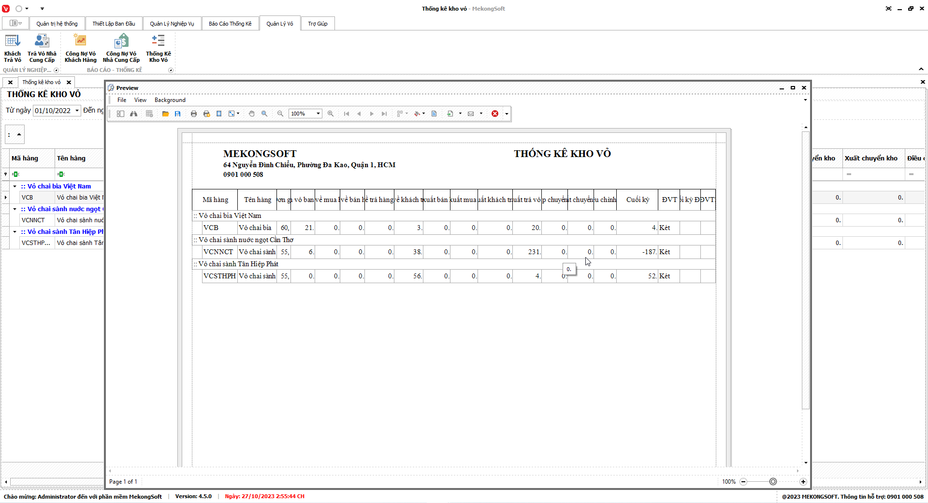Open the File menu in Preview
928x503 pixels.
pyautogui.click(x=122, y=100)
